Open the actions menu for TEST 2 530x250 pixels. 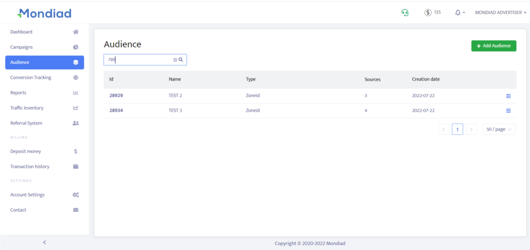click(508, 96)
